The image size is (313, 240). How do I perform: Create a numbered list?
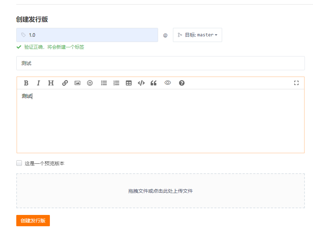116,83
